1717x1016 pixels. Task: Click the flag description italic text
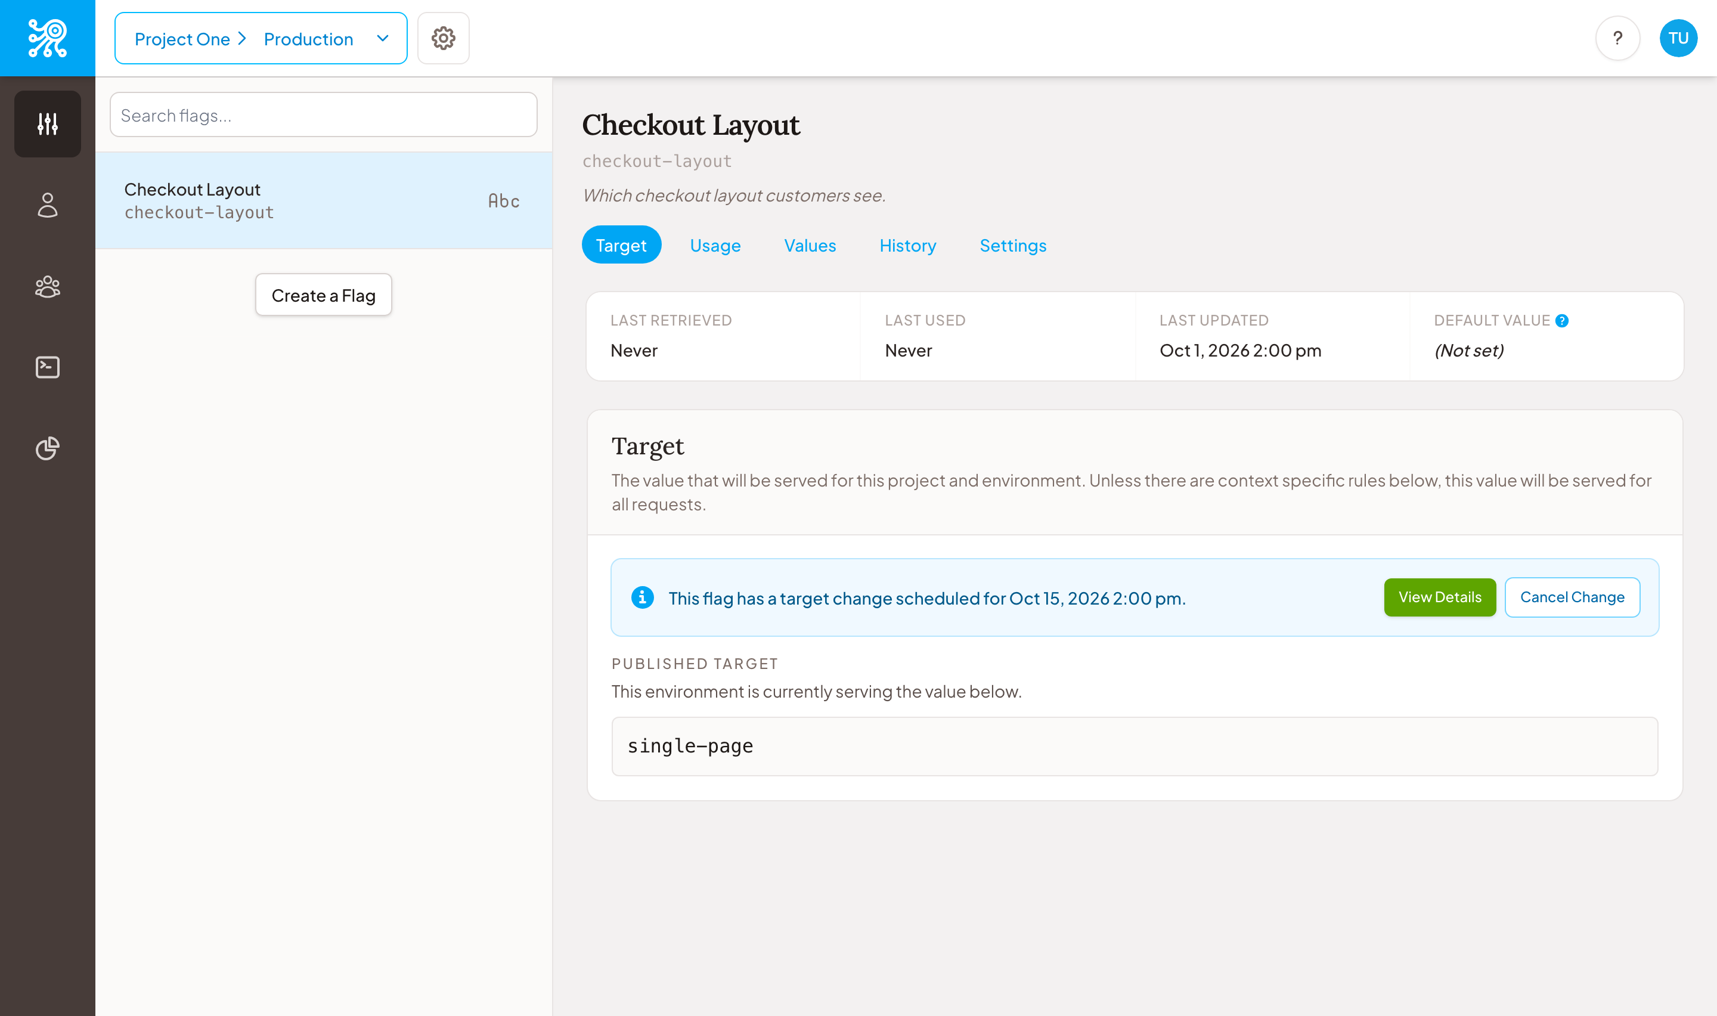(734, 196)
